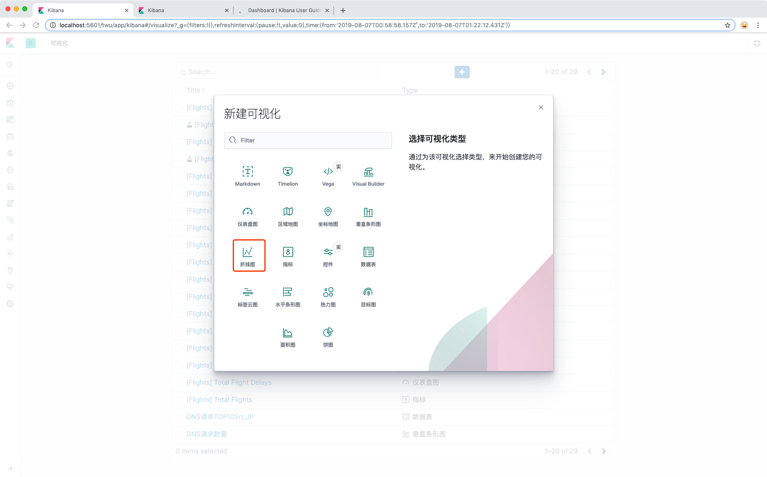767x477 pixels.
Task: Check the box for Total Flights row
Action: point(179,400)
